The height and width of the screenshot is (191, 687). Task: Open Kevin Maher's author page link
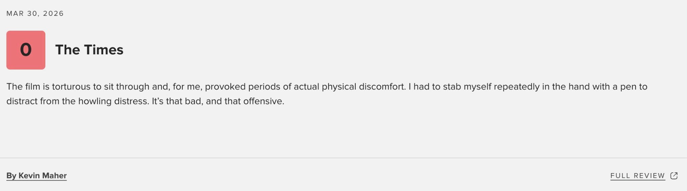(x=37, y=176)
